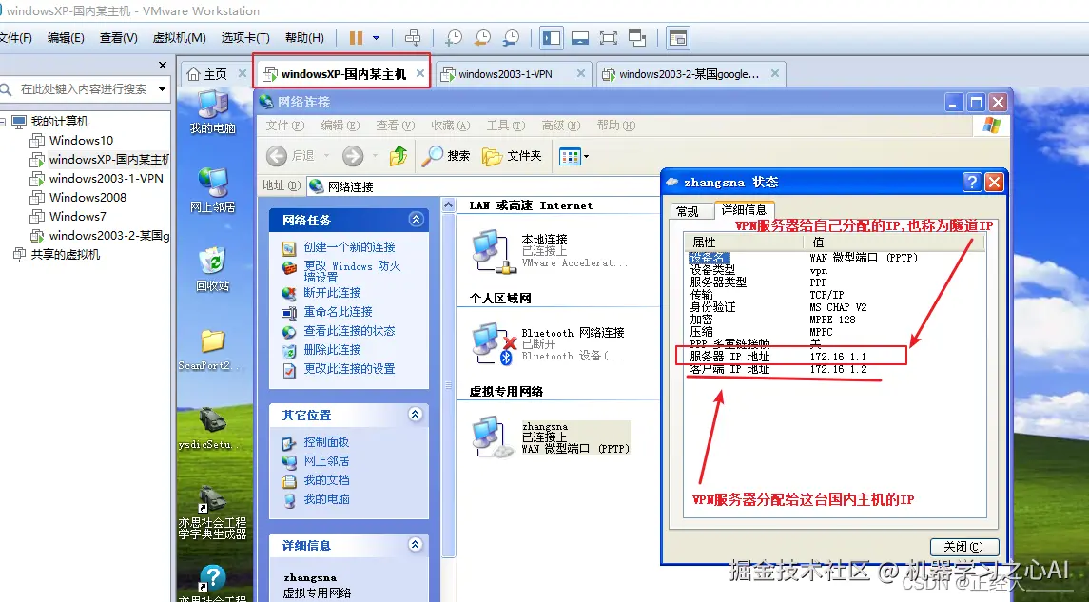1089x602 pixels.
Task: Send Ctrl+Alt+Del to the virtual machine
Action: click(413, 37)
